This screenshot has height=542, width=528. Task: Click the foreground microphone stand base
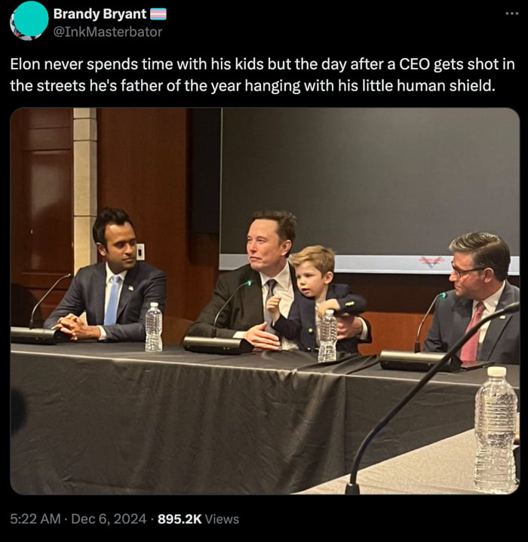click(x=352, y=488)
